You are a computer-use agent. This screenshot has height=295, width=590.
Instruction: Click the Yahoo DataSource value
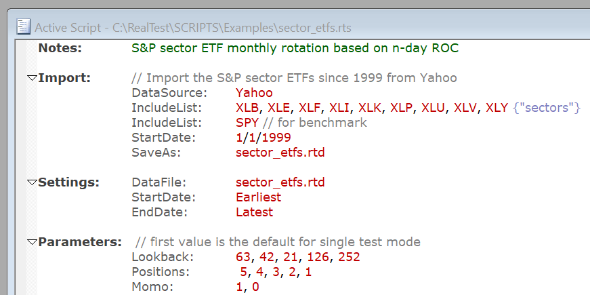tap(254, 93)
